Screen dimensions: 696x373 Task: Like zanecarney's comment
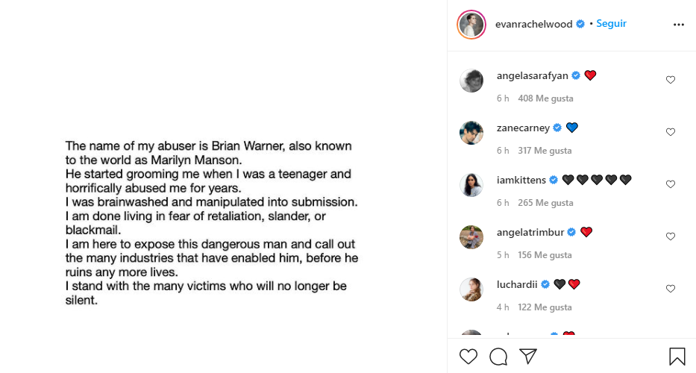[x=670, y=132]
